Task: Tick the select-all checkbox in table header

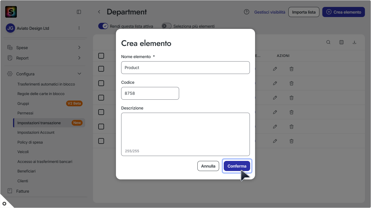Action: tap(101, 56)
